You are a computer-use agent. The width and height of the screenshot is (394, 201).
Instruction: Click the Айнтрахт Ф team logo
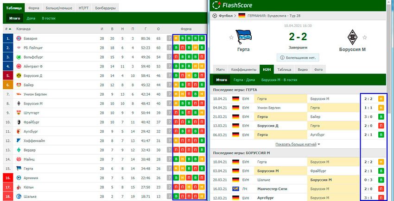tap(19, 67)
